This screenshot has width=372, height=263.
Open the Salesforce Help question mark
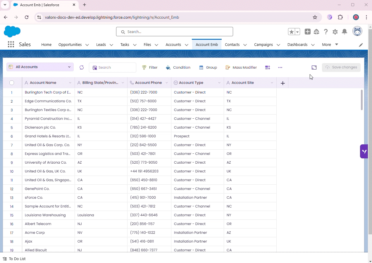click(x=326, y=32)
